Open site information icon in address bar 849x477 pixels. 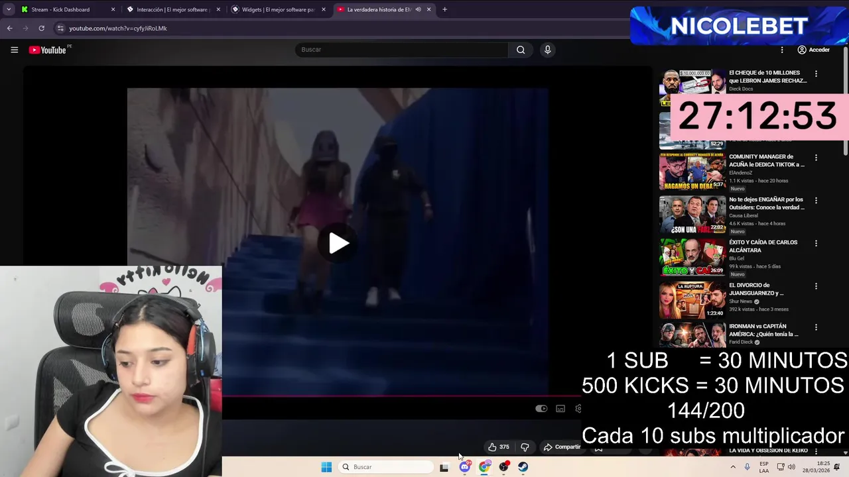60,28
